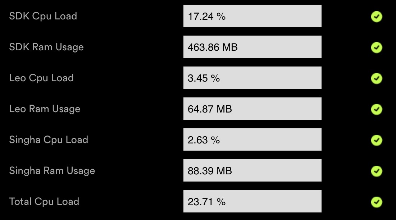
Task: Click the Singha Cpu Load green check icon
Action: pos(377,140)
